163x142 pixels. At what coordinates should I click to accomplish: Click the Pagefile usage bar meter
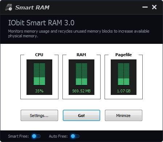123,74
